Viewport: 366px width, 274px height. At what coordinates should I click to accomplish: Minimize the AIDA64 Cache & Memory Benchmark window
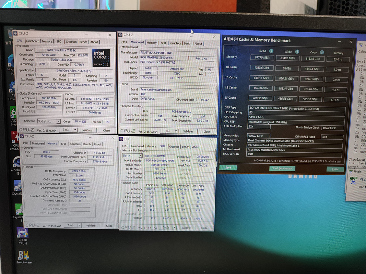point(339,41)
